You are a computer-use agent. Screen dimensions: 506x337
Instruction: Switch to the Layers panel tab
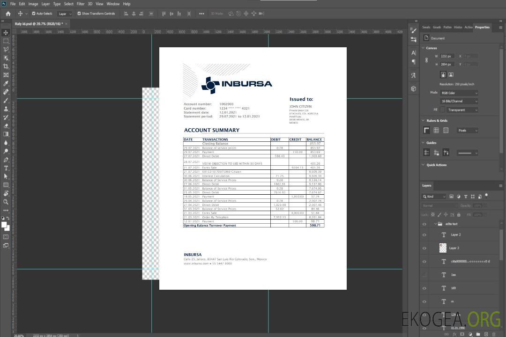pos(427,185)
